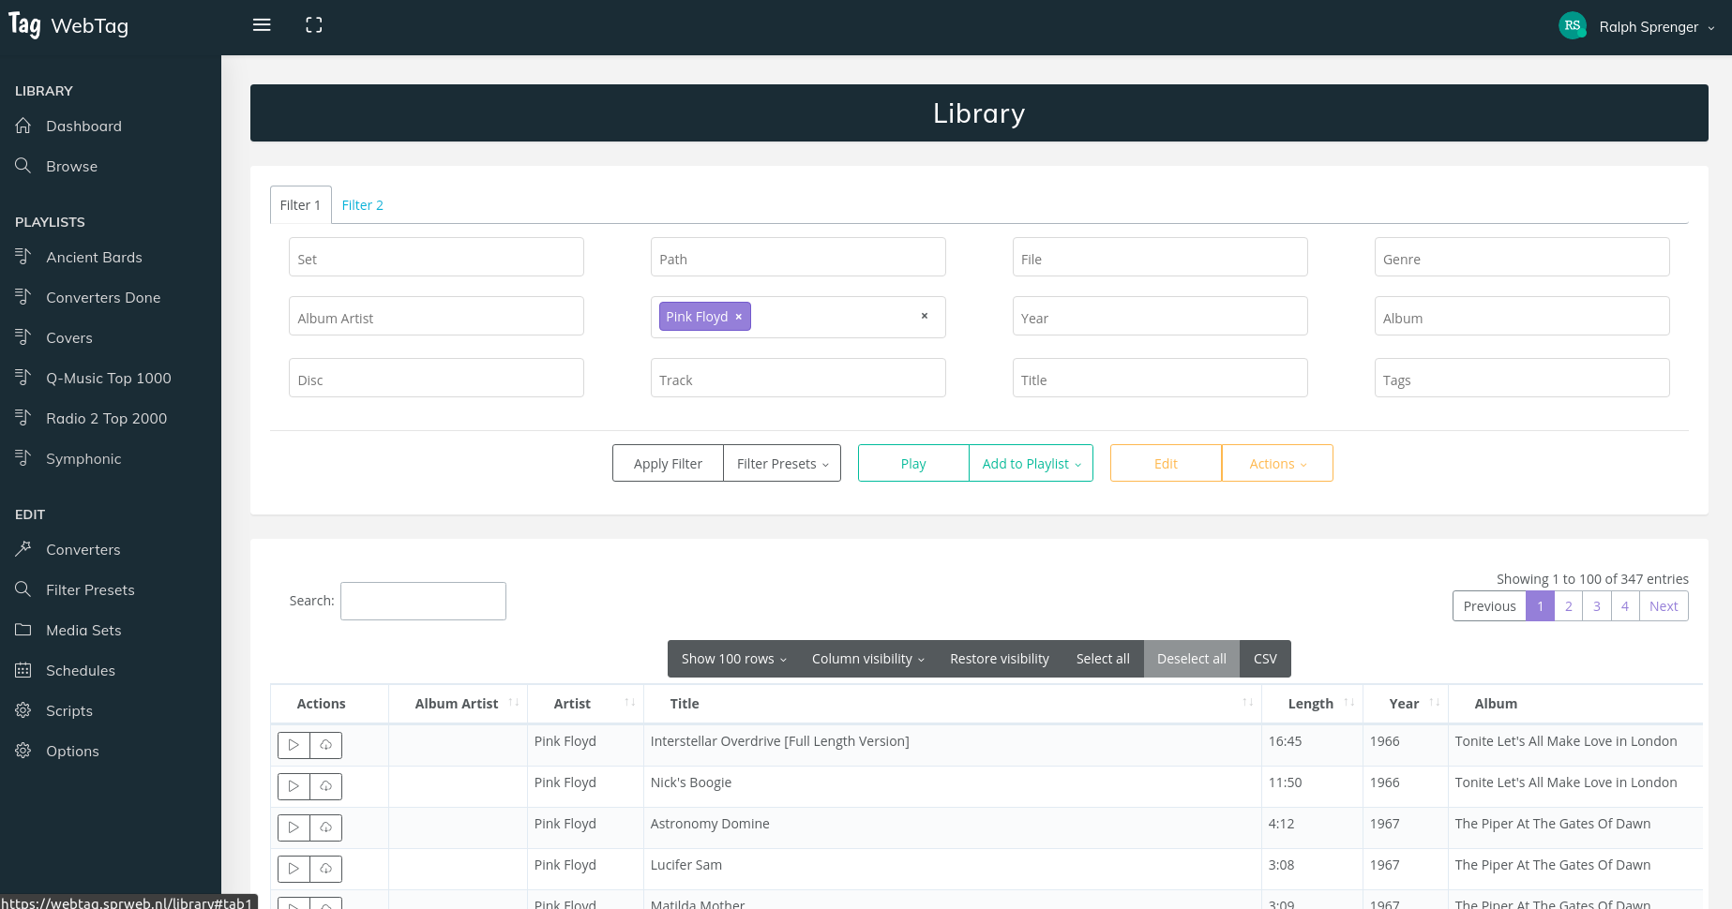Click the Year filter field
This screenshot has height=909, width=1732.
[x=1160, y=316]
